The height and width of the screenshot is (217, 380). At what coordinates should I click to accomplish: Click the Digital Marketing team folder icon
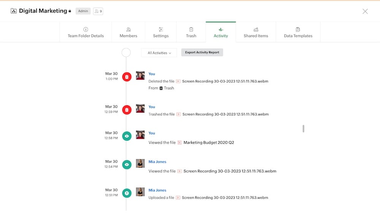tap(14, 11)
